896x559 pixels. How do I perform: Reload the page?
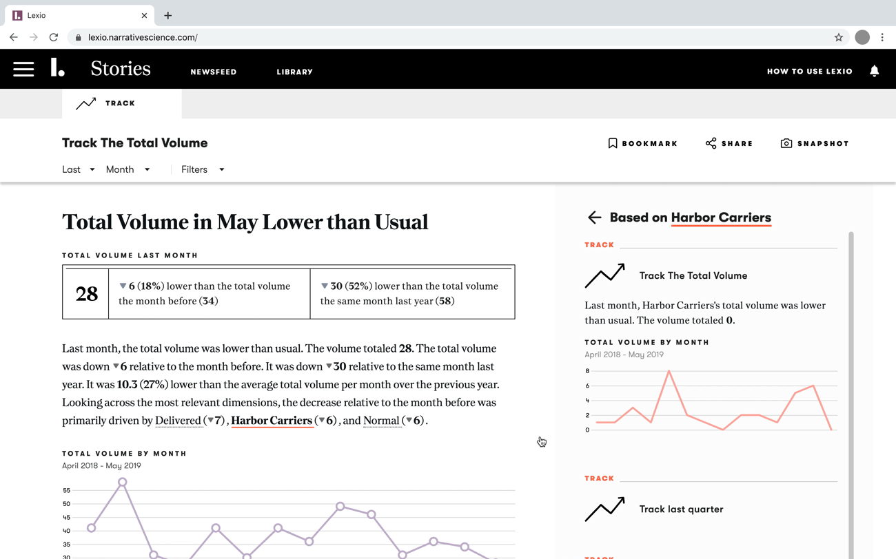point(53,37)
